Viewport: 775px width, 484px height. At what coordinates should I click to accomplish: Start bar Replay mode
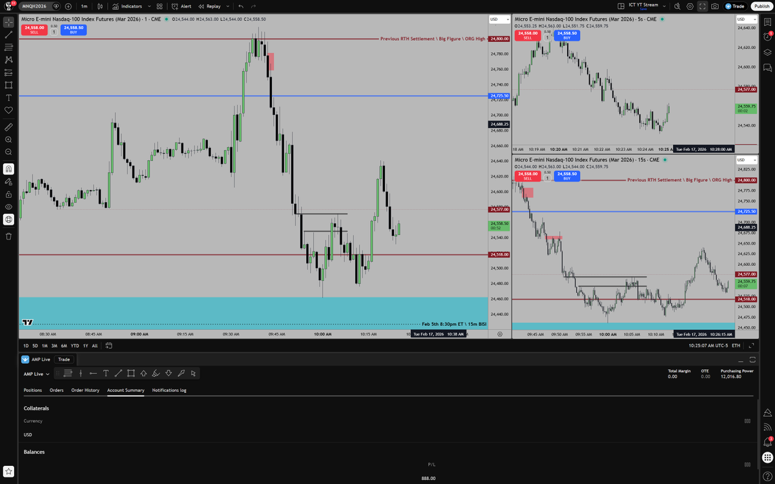tap(209, 6)
